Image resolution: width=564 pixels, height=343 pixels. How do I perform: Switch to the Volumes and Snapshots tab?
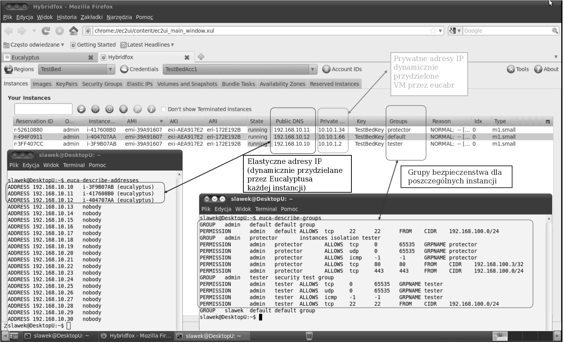click(187, 84)
